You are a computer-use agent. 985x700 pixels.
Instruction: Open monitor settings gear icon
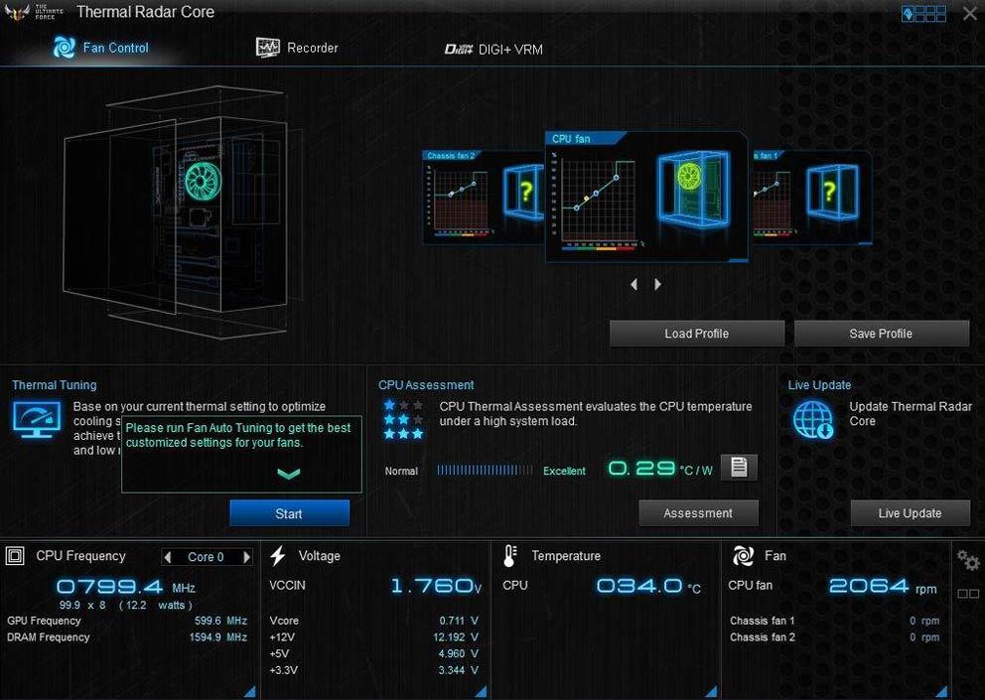point(968,560)
